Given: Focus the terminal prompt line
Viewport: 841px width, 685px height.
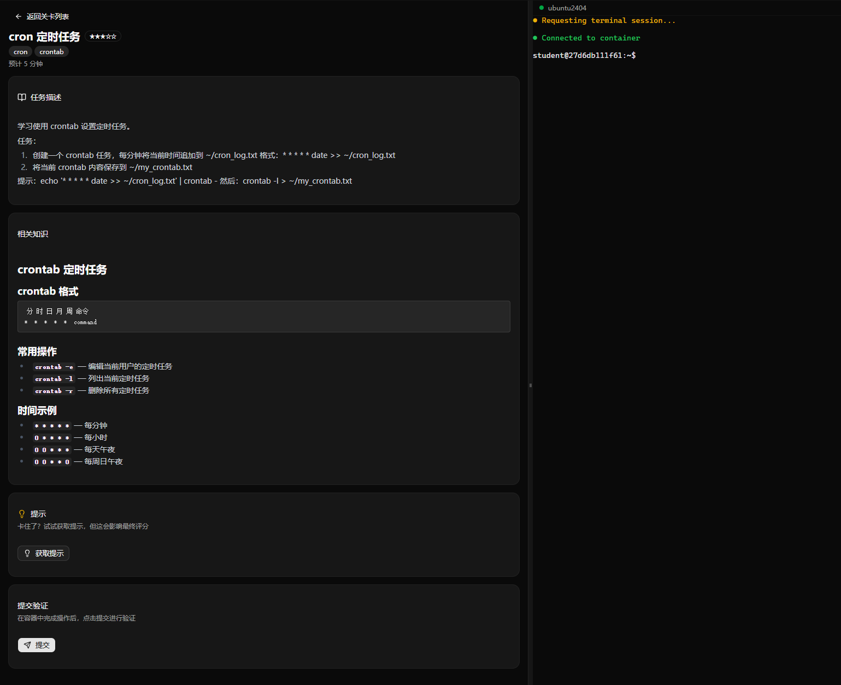Looking at the screenshot, I should [584, 55].
